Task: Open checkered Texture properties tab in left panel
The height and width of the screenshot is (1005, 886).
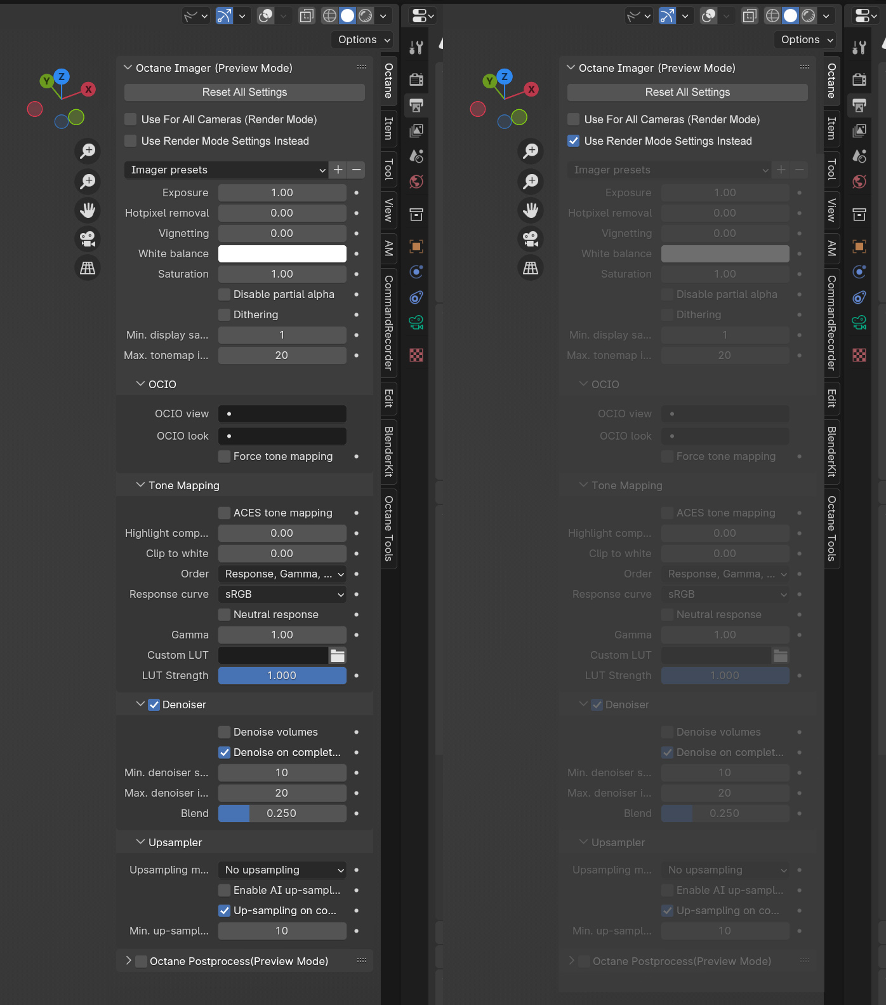Action: point(416,355)
